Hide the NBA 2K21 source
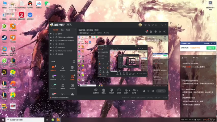The width and height of the screenshot is (217, 122). 51,44
